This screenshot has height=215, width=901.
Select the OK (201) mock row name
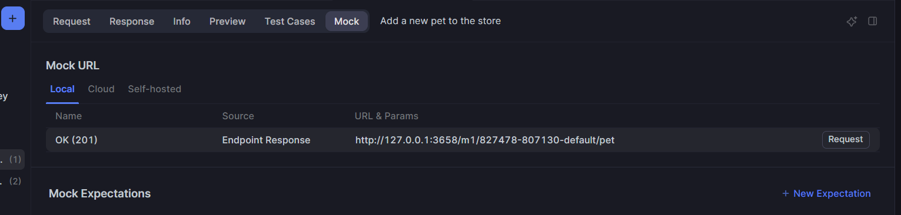[77, 140]
